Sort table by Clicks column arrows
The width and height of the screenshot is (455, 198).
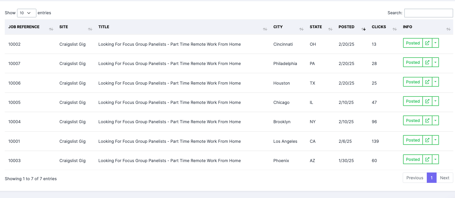tap(394, 29)
